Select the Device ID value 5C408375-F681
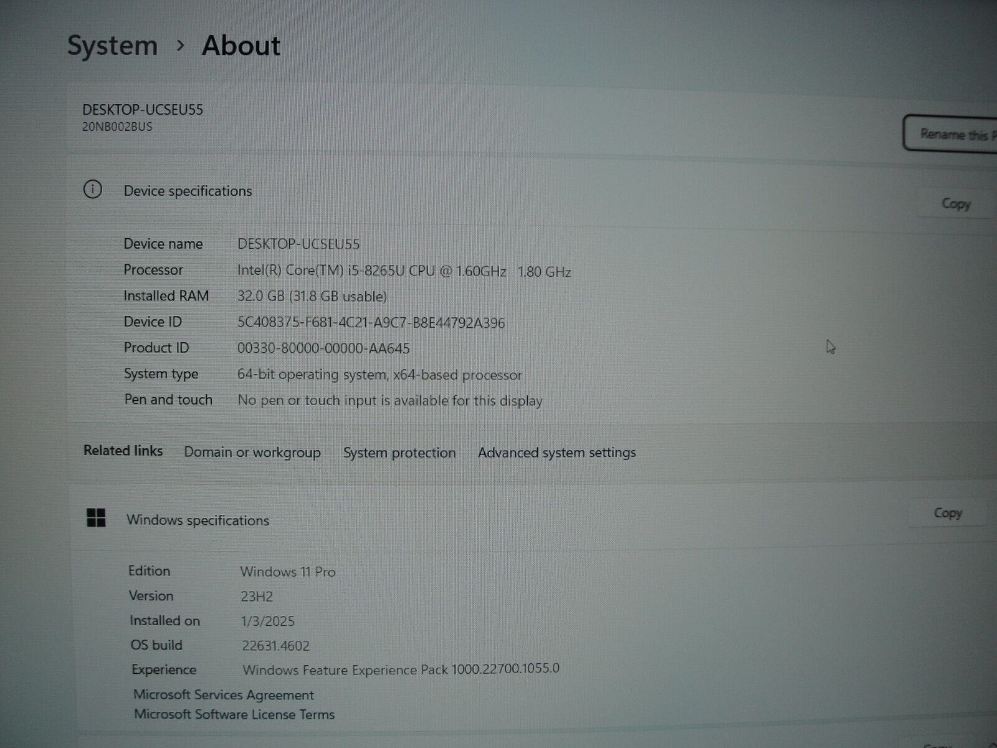997x748 pixels. [x=371, y=323]
